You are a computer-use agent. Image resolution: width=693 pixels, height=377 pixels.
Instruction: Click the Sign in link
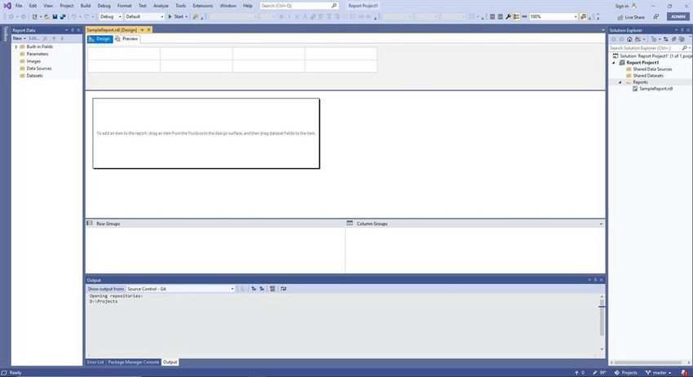click(x=621, y=6)
